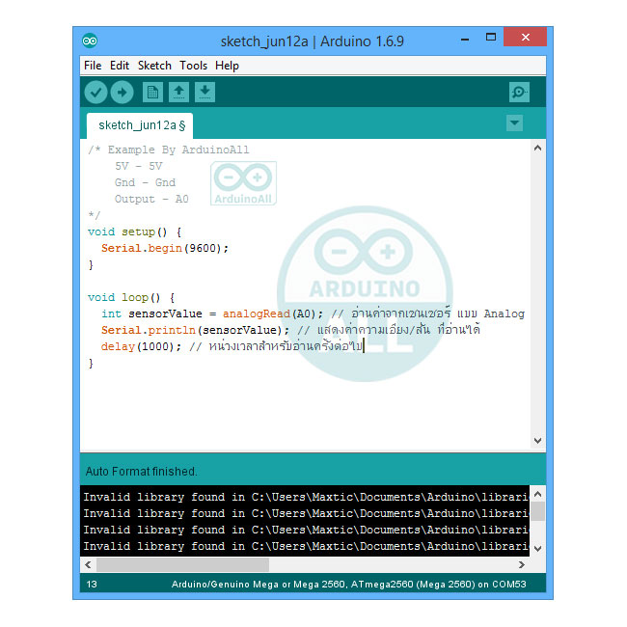Click the Save sketch down-arrow icon

(204, 92)
